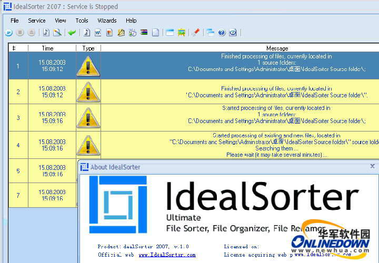Click the camera photos toolbar icon
The height and width of the screenshot is (263, 379).
pyautogui.click(x=133, y=33)
